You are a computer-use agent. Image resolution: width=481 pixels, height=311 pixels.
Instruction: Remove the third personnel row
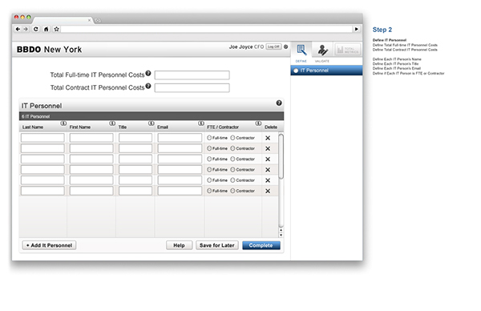(x=268, y=160)
